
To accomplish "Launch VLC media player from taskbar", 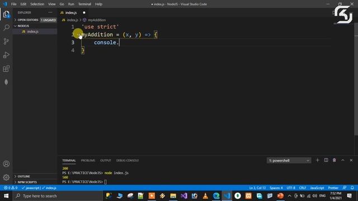I will pos(205,196).
